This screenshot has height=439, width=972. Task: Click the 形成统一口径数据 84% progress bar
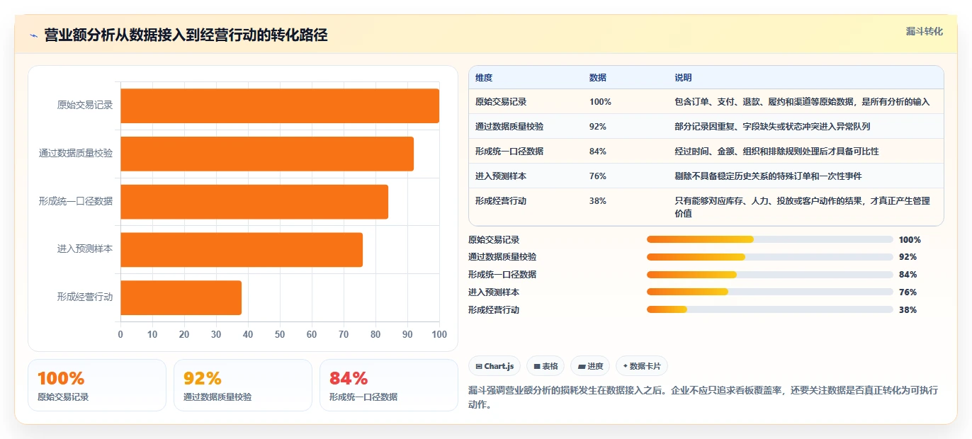click(769, 275)
